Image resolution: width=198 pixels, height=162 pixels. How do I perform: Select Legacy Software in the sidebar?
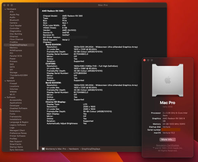pos(18,125)
